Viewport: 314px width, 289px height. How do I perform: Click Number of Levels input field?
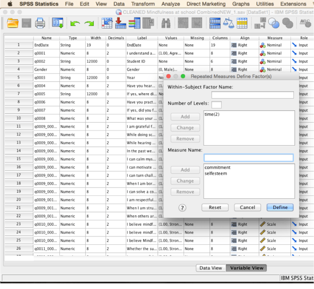[x=216, y=105]
